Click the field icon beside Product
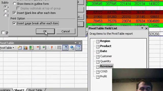 pos(98,47)
